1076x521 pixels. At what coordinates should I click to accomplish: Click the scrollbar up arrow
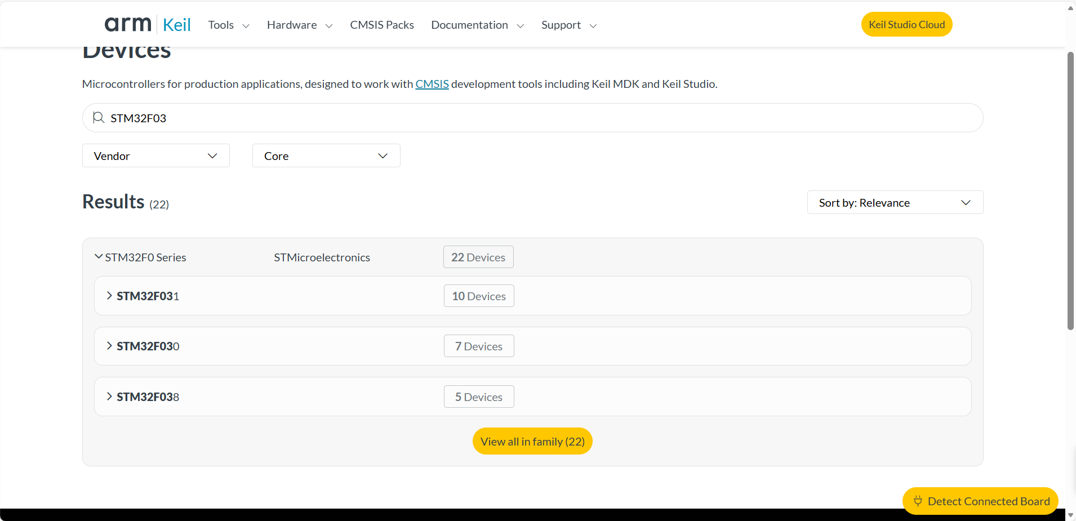(1070, 8)
